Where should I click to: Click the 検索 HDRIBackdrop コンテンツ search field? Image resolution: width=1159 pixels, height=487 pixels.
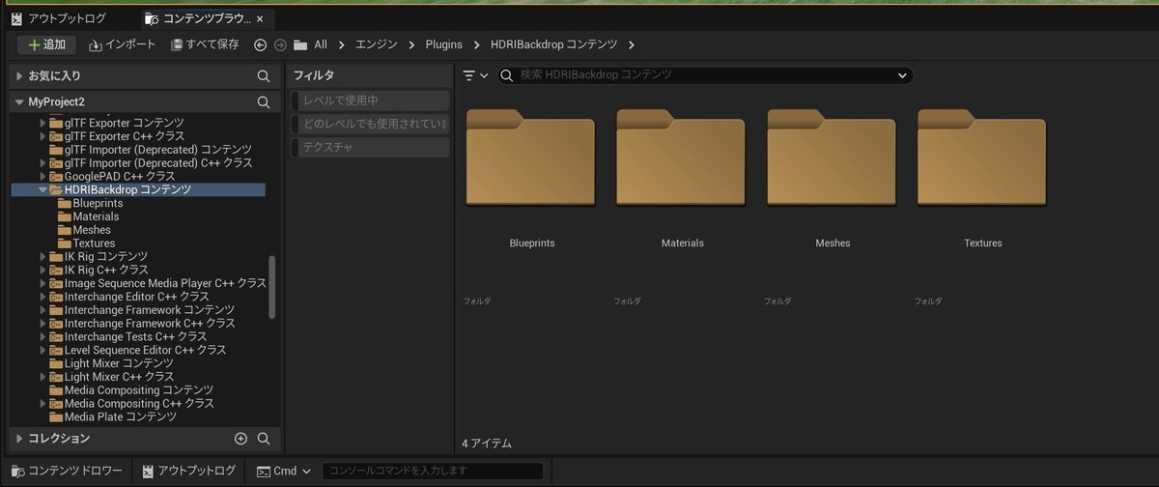[x=704, y=75]
